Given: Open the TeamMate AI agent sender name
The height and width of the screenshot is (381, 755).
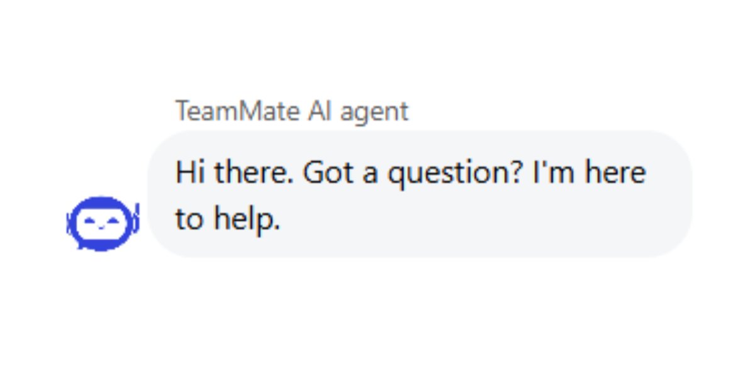Looking at the screenshot, I should pos(291,111).
